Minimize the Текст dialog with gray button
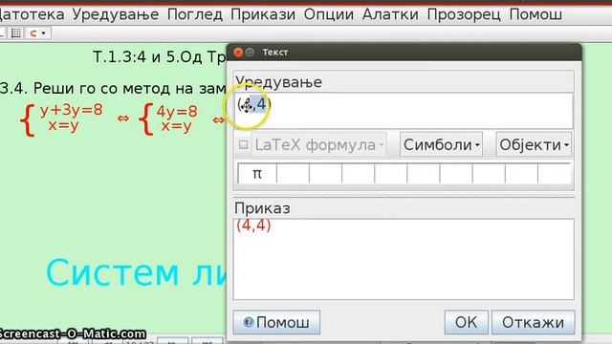 (250, 53)
